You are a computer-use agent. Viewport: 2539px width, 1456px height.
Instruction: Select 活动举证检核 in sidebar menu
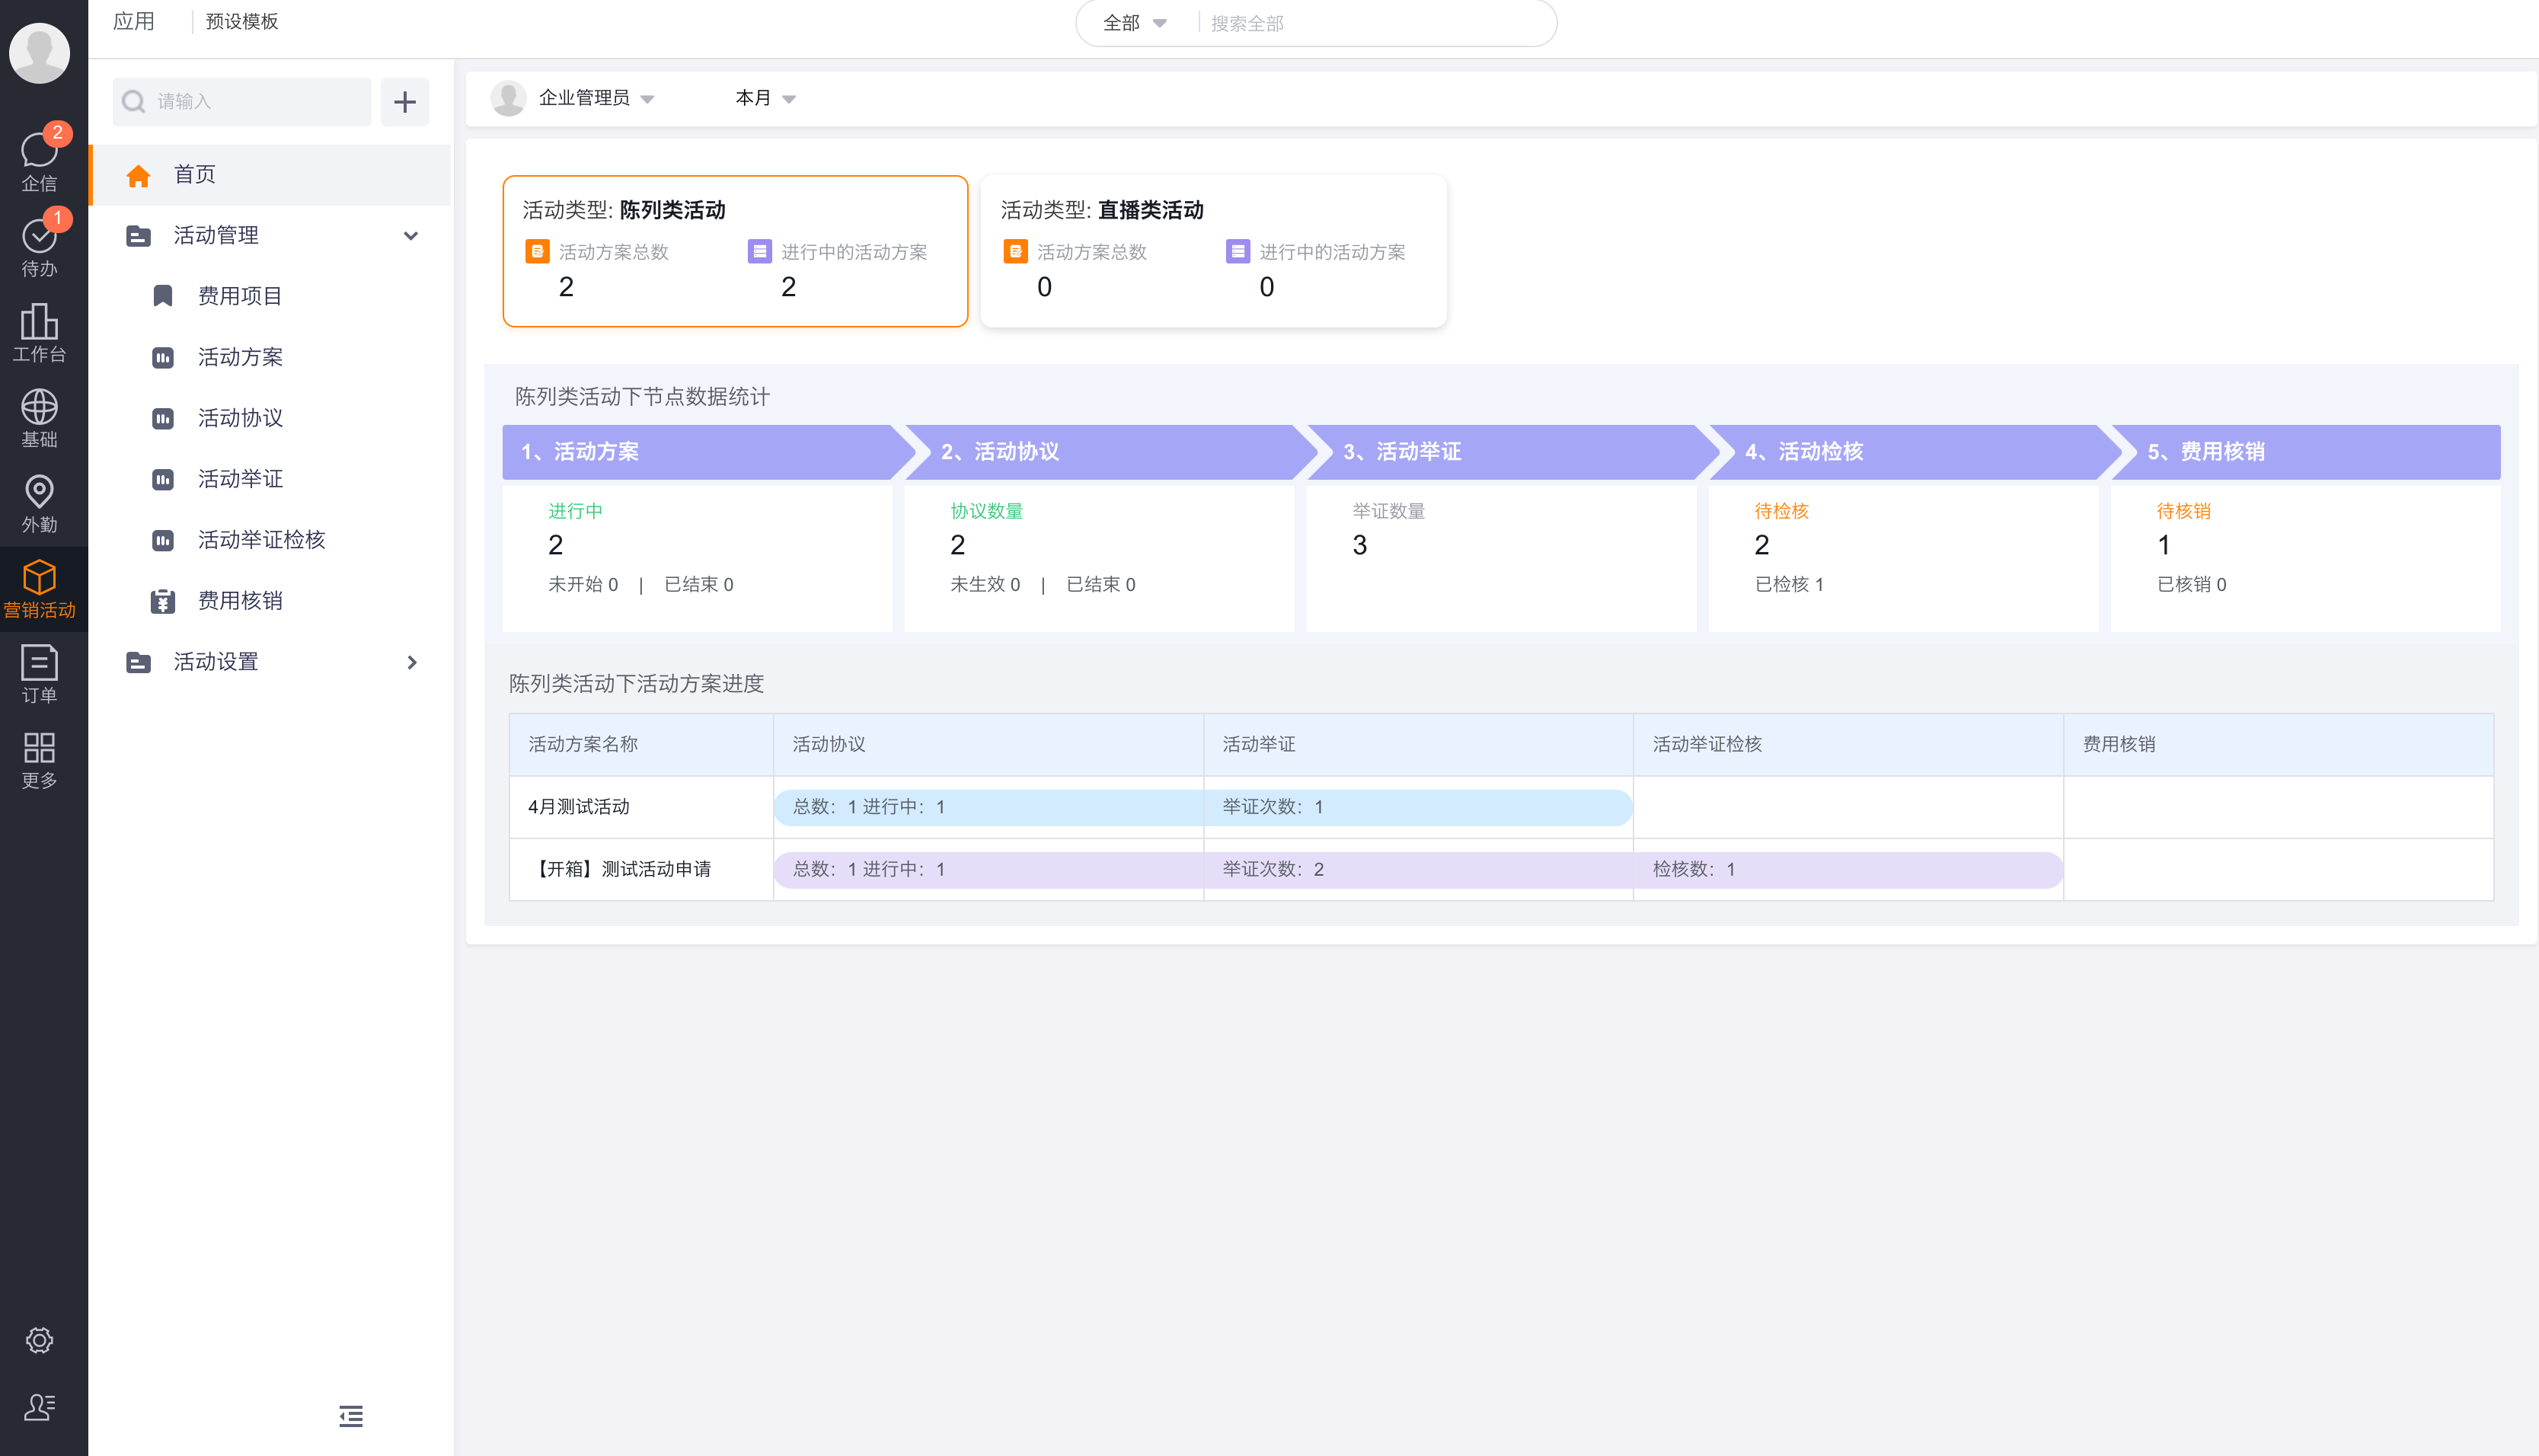click(261, 540)
